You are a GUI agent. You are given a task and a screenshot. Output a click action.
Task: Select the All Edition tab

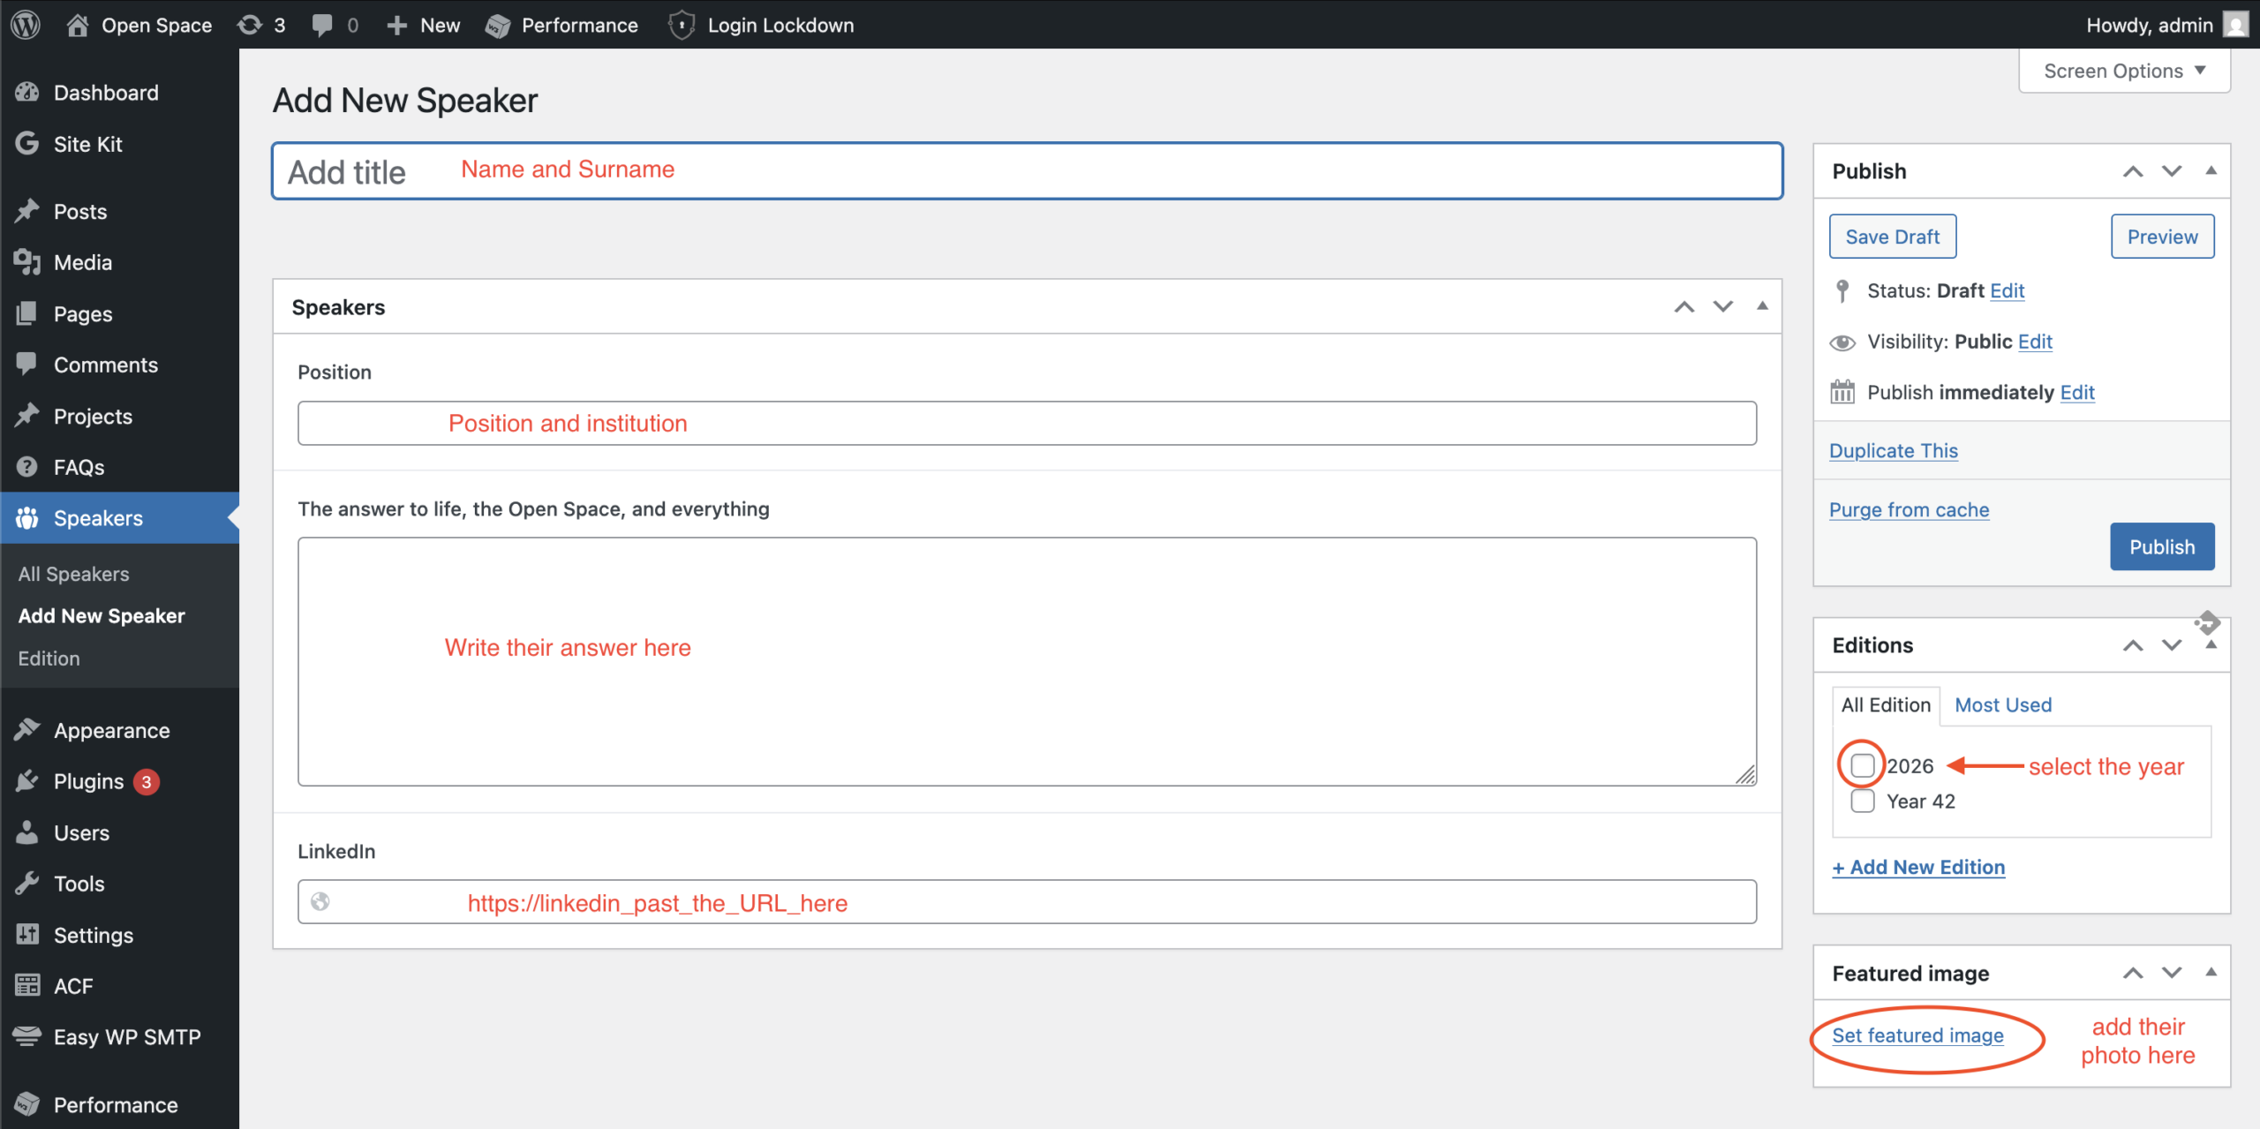click(1886, 705)
